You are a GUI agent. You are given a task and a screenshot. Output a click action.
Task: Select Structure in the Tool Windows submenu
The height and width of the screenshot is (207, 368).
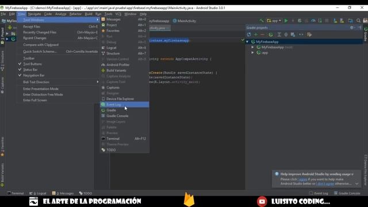[124, 53]
